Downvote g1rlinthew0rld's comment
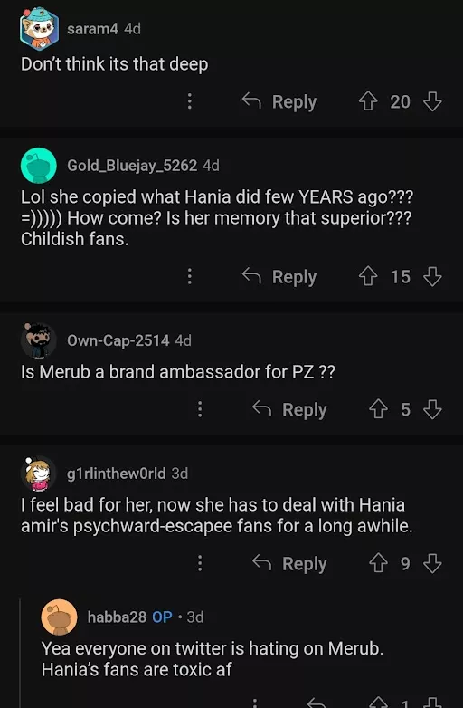Image resolution: width=463 pixels, height=708 pixels. [x=432, y=563]
